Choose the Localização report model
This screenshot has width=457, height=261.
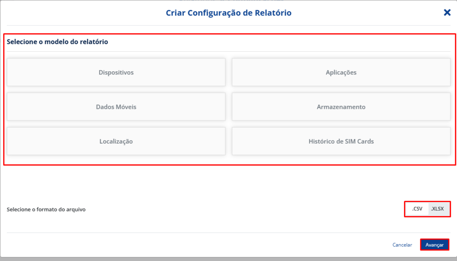[x=116, y=141]
